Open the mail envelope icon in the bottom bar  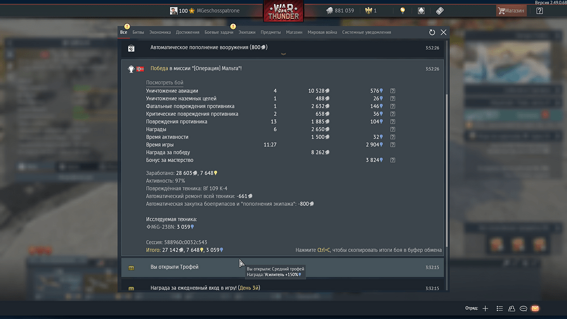[535, 309]
